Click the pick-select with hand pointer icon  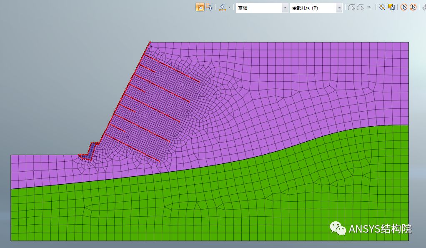[209, 8]
